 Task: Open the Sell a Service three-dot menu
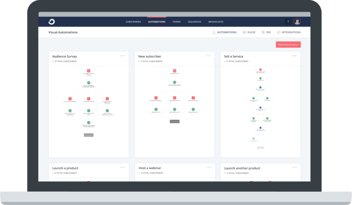(x=294, y=56)
